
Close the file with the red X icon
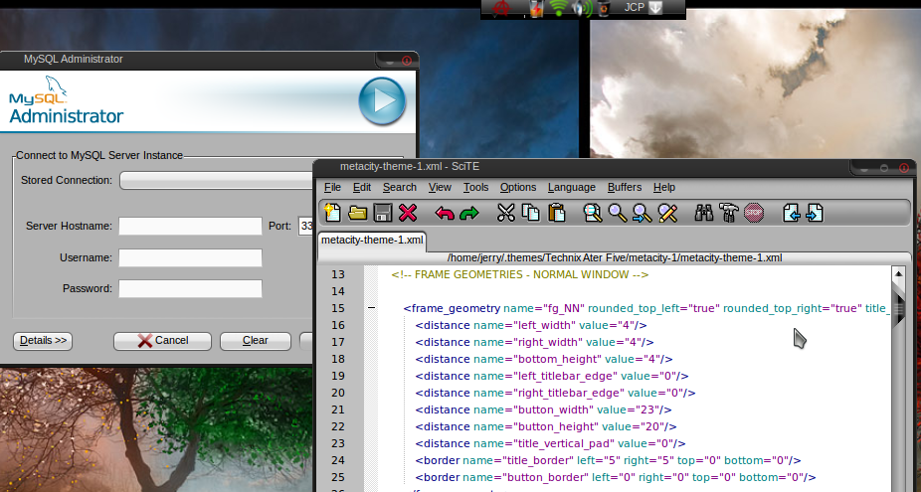coord(408,213)
